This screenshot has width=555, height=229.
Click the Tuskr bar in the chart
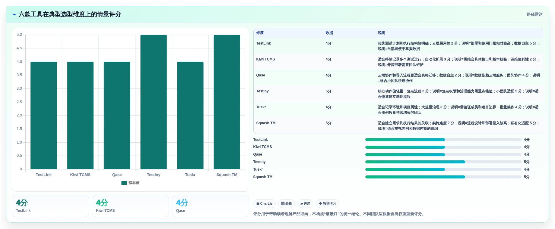coord(190,116)
